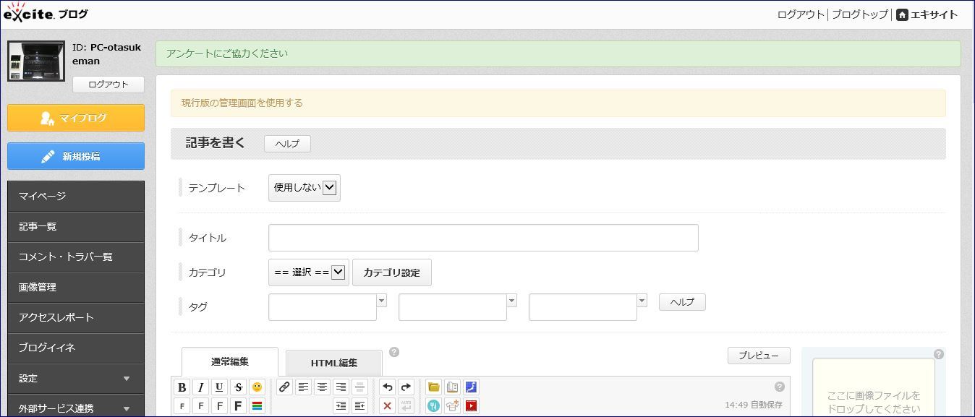Screen dimensions: 975x417
Task: Expand the second tag suggestion arrow
Action: click(x=511, y=300)
